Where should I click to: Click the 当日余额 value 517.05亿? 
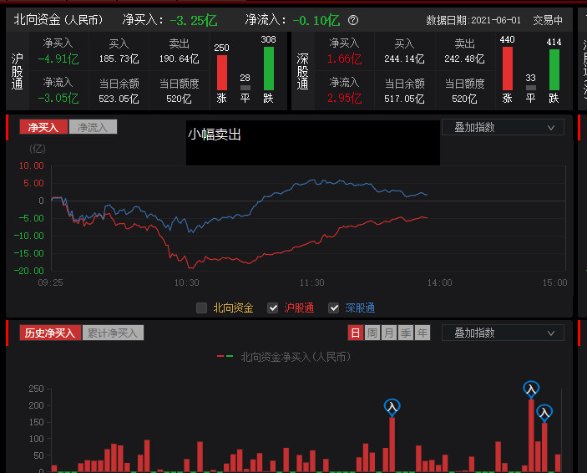[x=404, y=99]
